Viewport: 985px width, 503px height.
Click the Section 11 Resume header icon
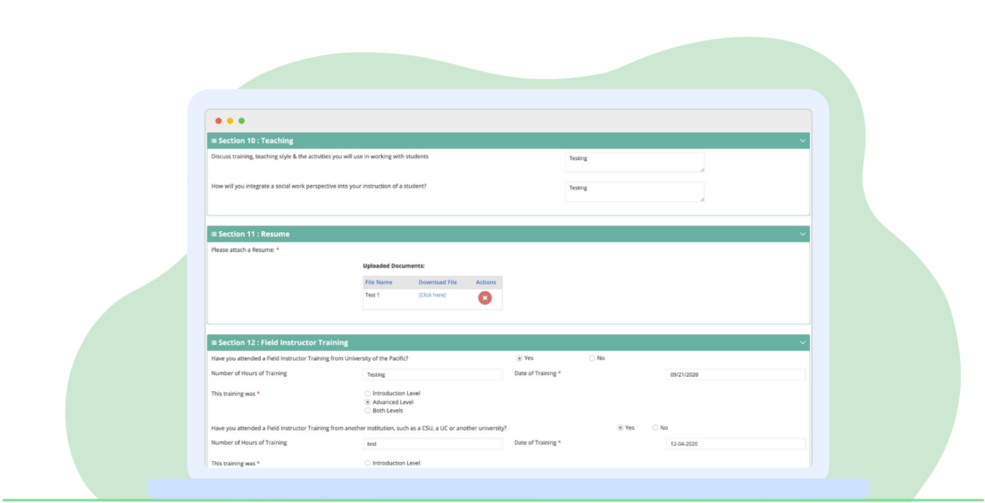pos(214,234)
